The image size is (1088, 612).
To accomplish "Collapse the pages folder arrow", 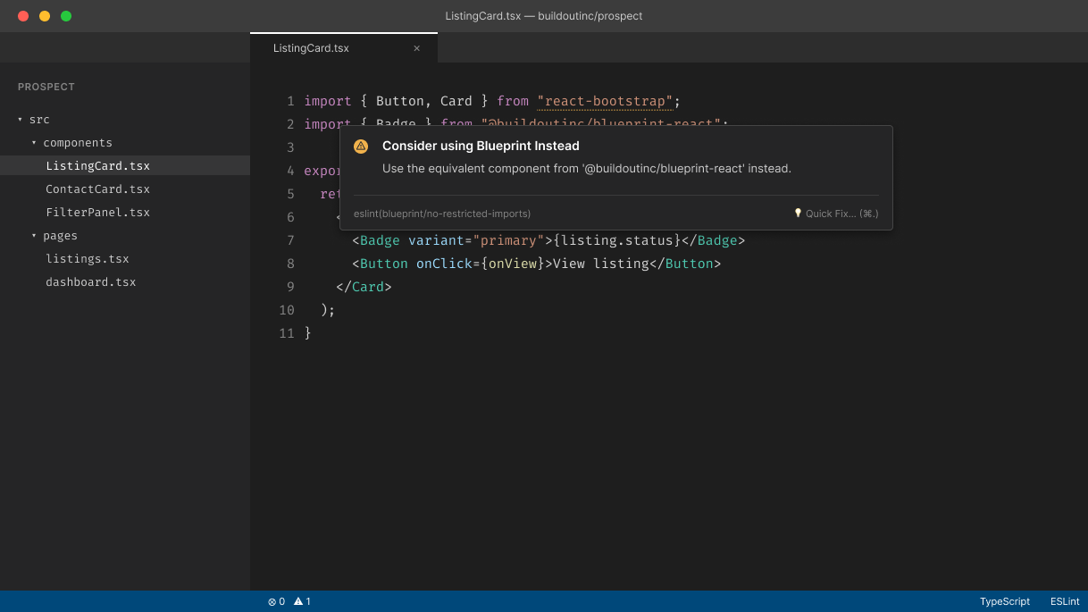I will 34,236.
